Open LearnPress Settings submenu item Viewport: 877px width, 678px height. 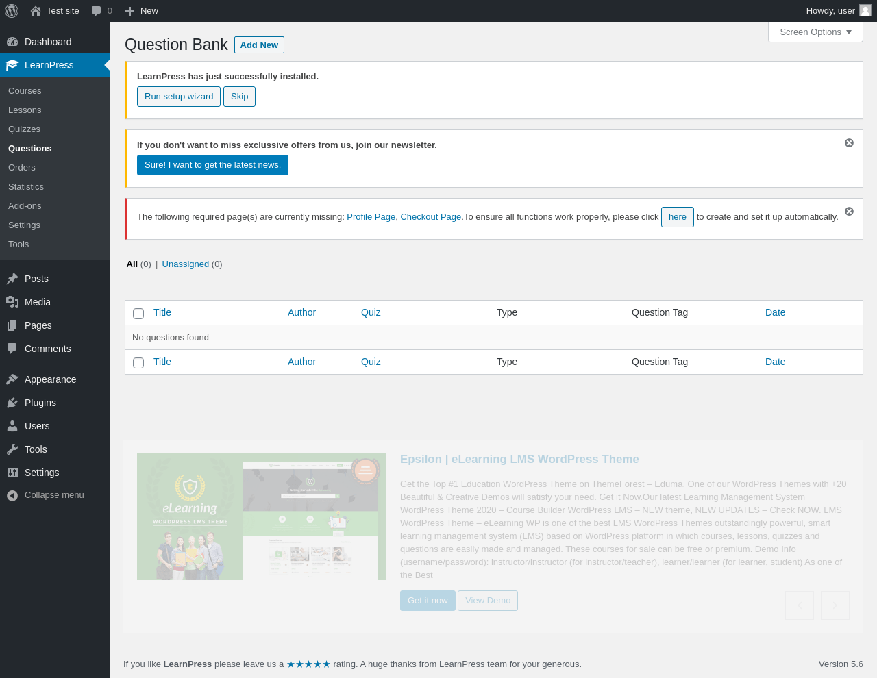coord(24,225)
